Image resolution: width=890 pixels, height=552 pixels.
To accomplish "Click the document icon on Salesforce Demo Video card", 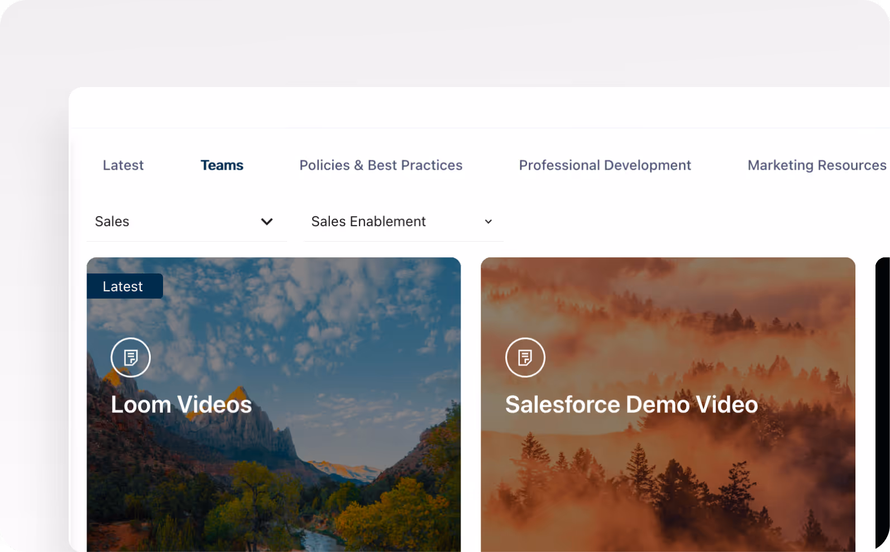I will 525,357.
